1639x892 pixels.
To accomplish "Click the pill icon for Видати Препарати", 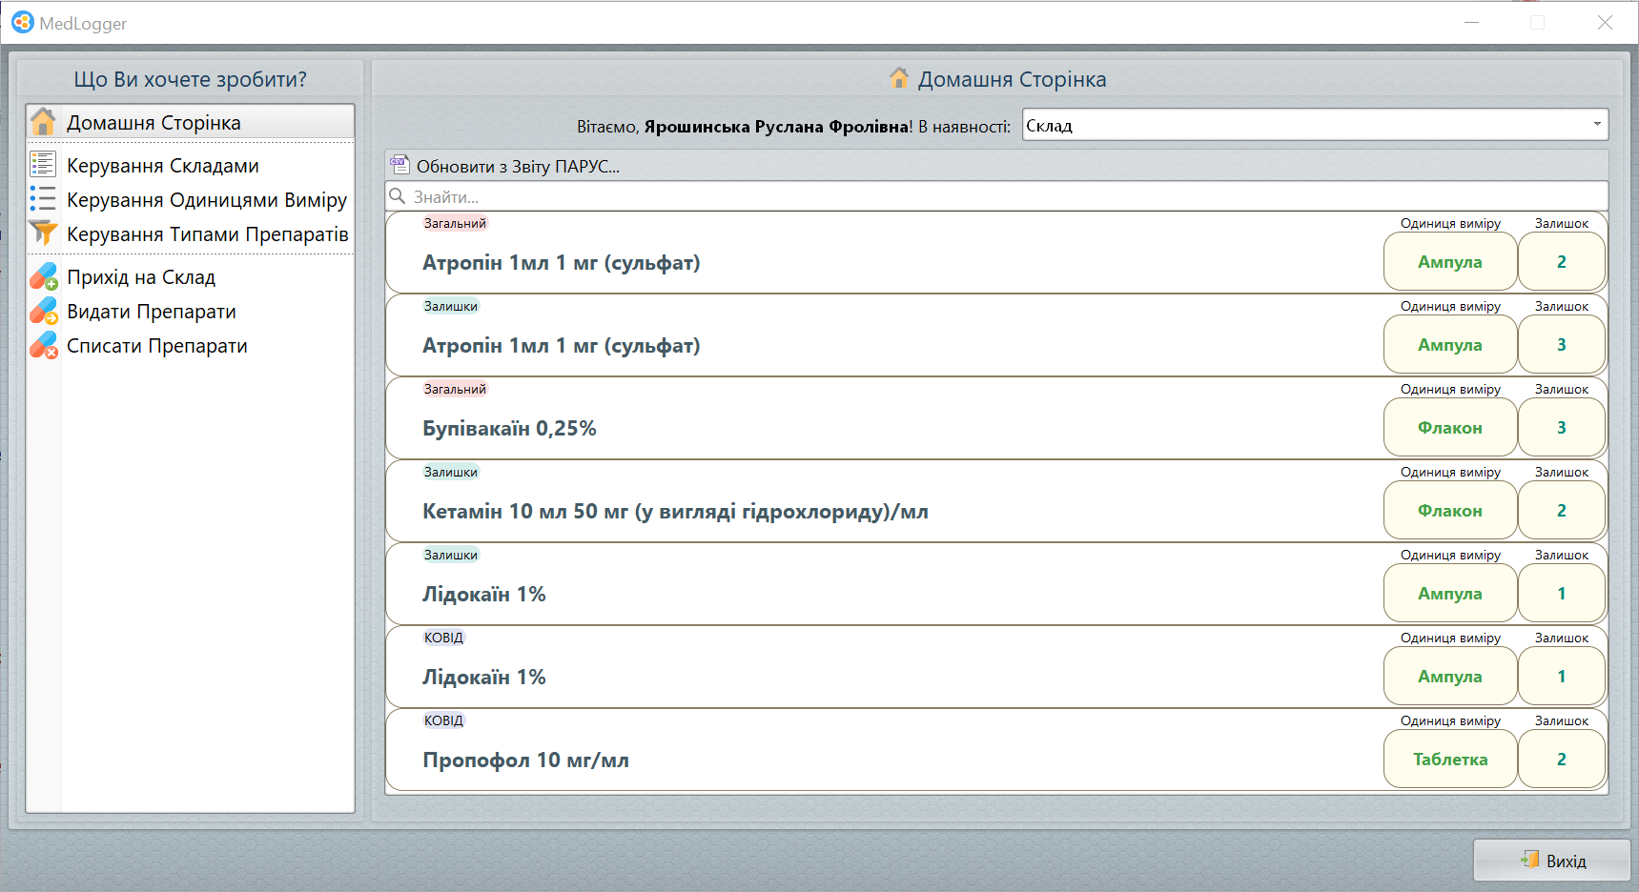I will click(x=43, y=312).
